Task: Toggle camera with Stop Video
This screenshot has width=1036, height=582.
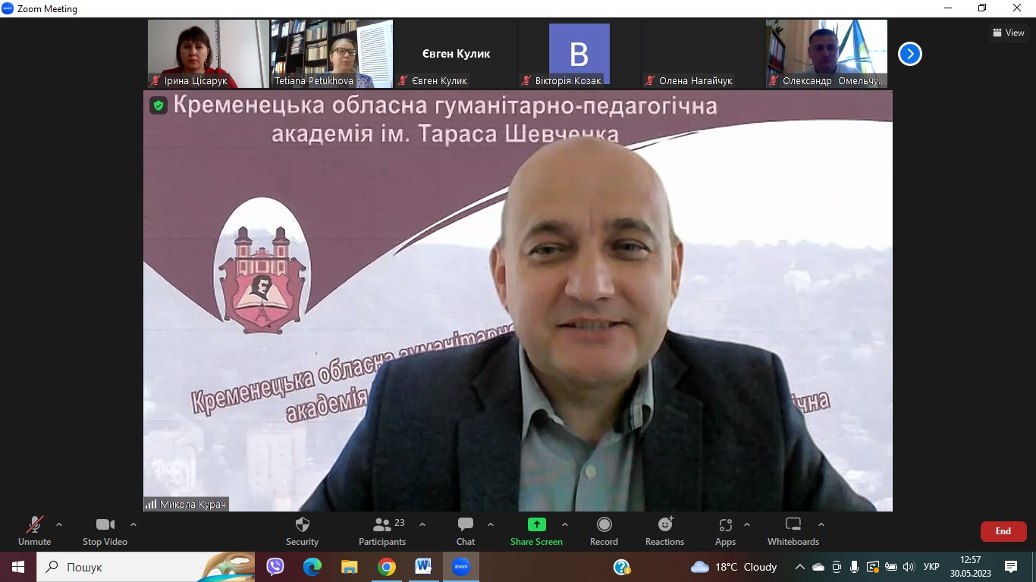Action: (105, 525)
